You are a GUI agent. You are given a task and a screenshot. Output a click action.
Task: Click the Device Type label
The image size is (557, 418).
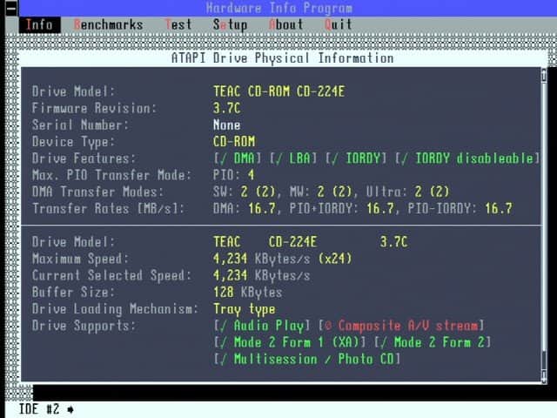pyautogui.click(x=73, y=141)
